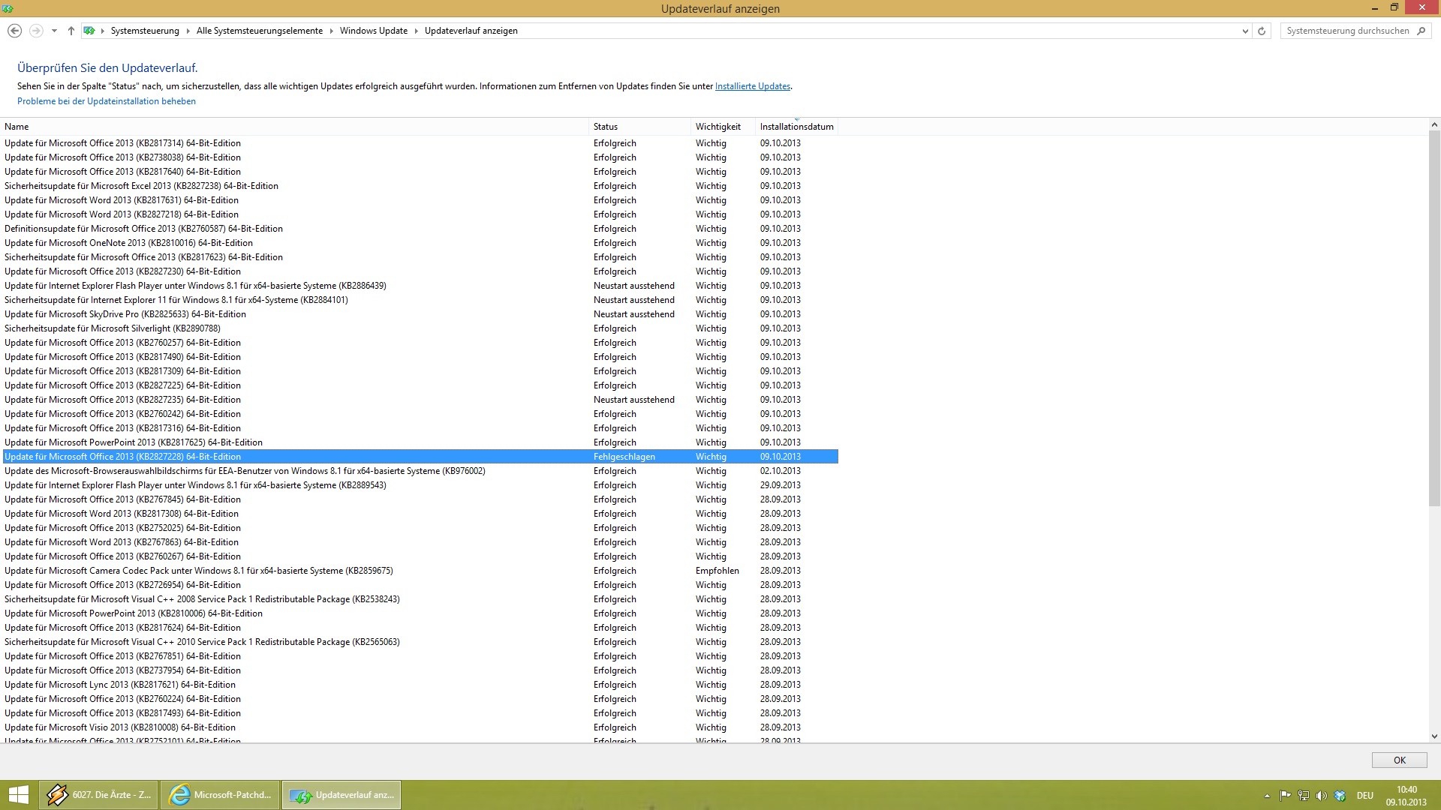The width and height of the screenshot is (1441, 810).
Task: Open Probleme bei der Updateinstallation beheben link
Action: (x=107, y=101)
